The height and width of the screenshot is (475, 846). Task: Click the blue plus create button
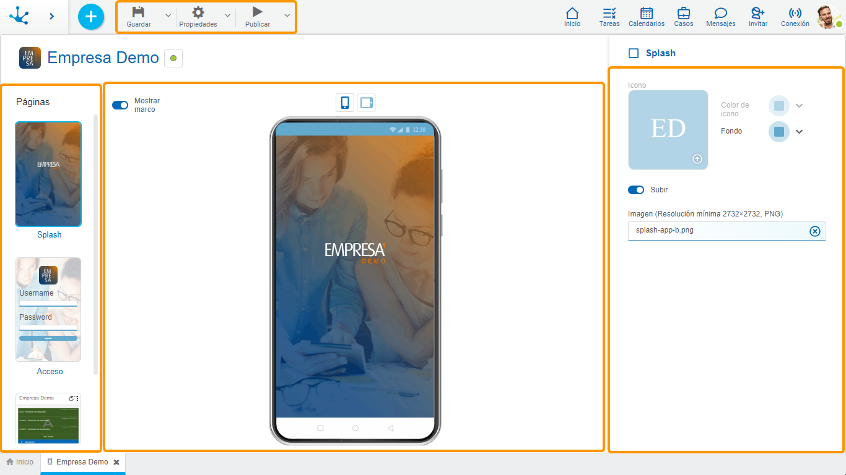click(91, 17)
